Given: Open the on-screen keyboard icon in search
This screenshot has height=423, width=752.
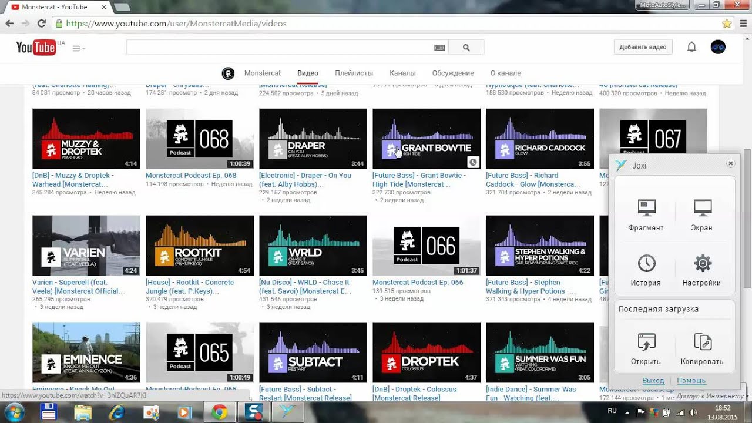Looking at the screenshot, I should click(x=439, y=48).
